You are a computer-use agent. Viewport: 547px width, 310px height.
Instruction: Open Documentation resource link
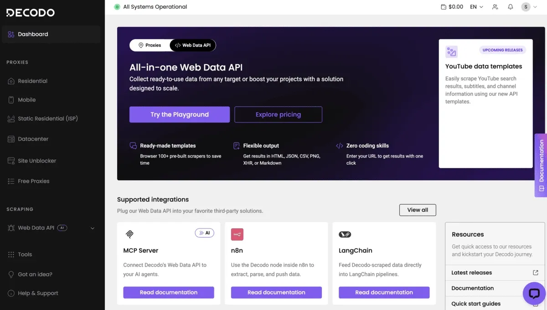tap(472, 288)
